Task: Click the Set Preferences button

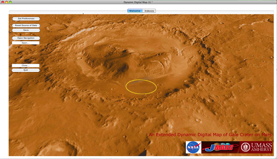Action: [x=26, y=19]
